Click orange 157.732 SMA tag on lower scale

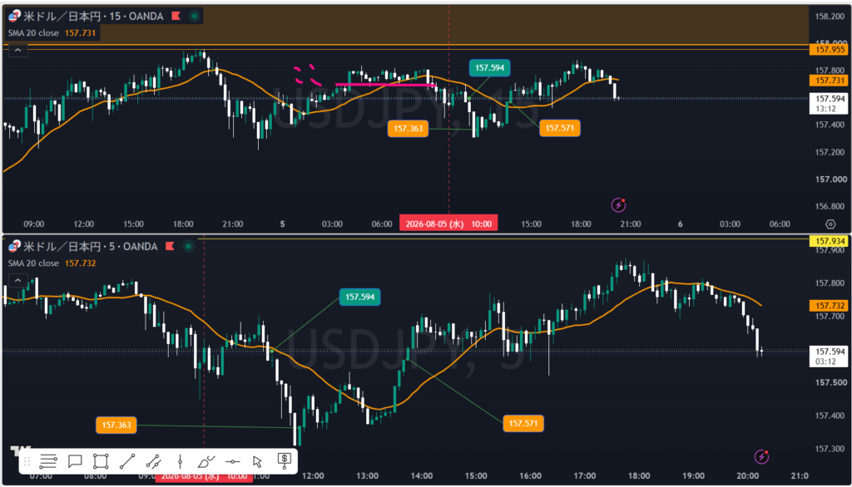(830, 306)
